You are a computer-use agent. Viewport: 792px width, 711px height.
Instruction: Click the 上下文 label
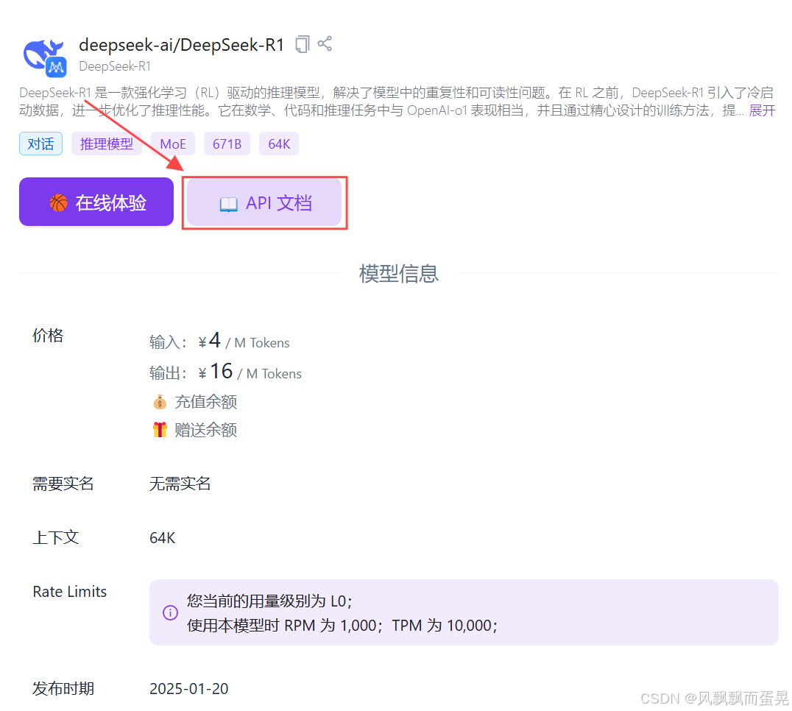click(55, 537)
